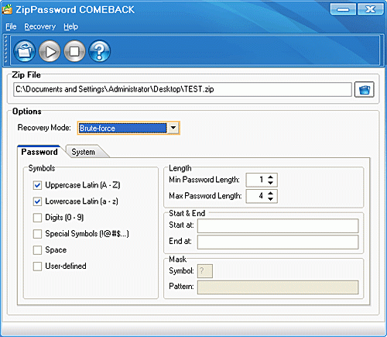Uncheck Lowercase Latin (a - z)

coord(37,201)
